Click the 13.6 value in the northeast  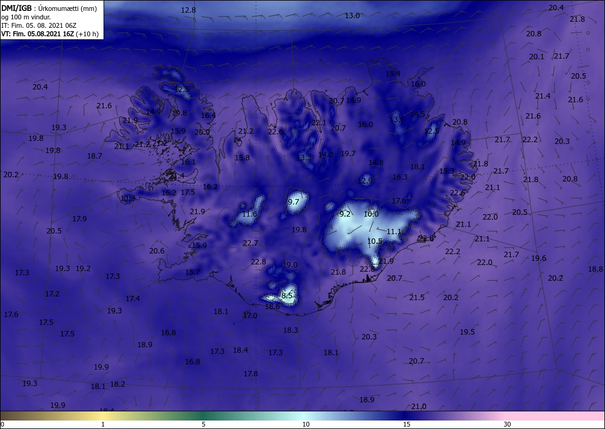coord(397,119)
